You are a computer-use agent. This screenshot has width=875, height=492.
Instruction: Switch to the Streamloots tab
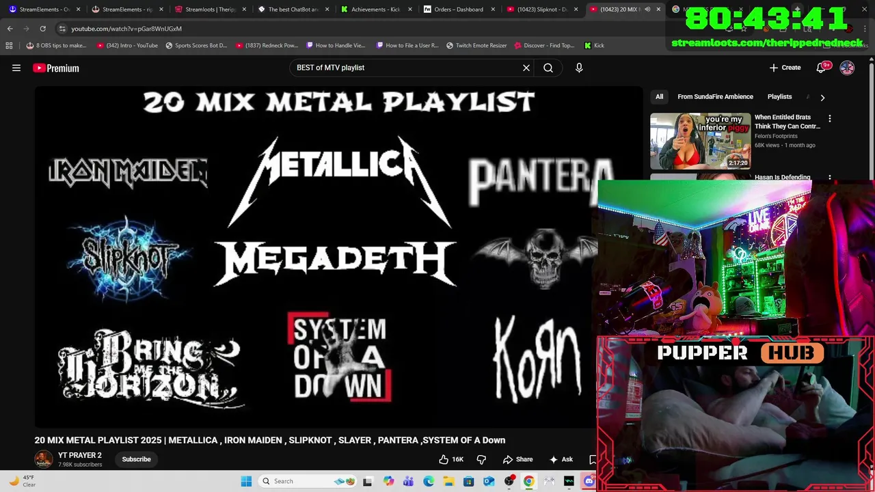tap(211, 10)
